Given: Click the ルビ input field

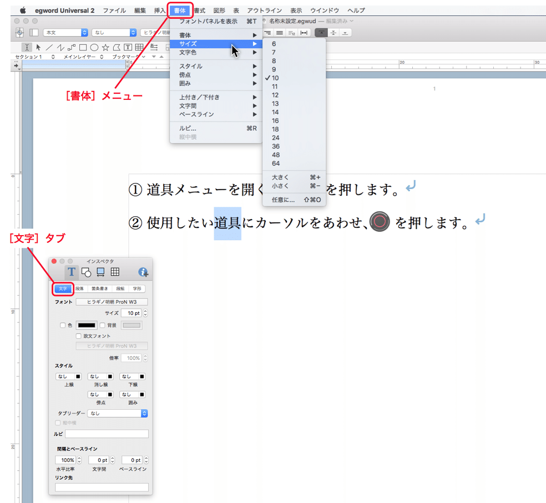Looking at the screenshot, I should (107, 433).
